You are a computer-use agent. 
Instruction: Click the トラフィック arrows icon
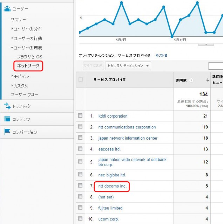tap(7, 106)
